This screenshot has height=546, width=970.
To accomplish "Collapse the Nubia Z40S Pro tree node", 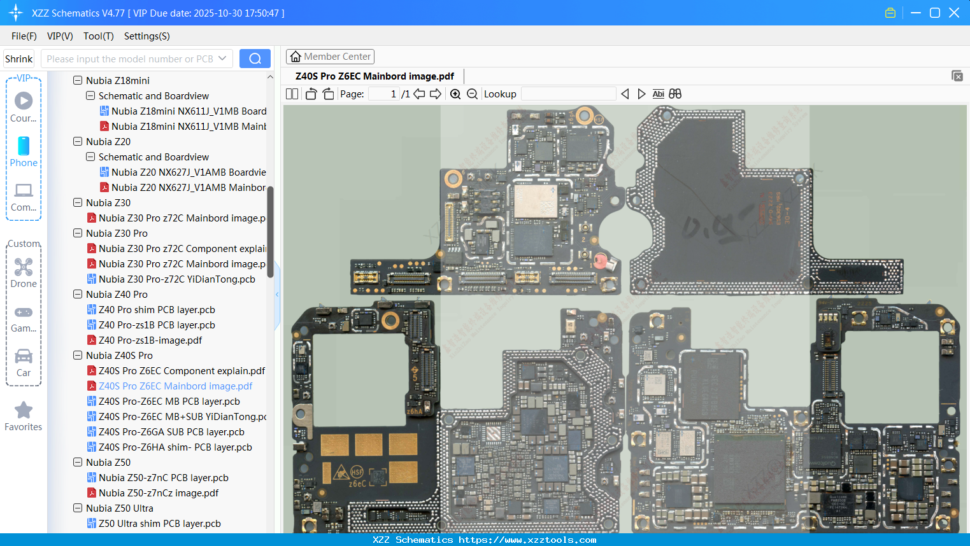I will (77, 355).
